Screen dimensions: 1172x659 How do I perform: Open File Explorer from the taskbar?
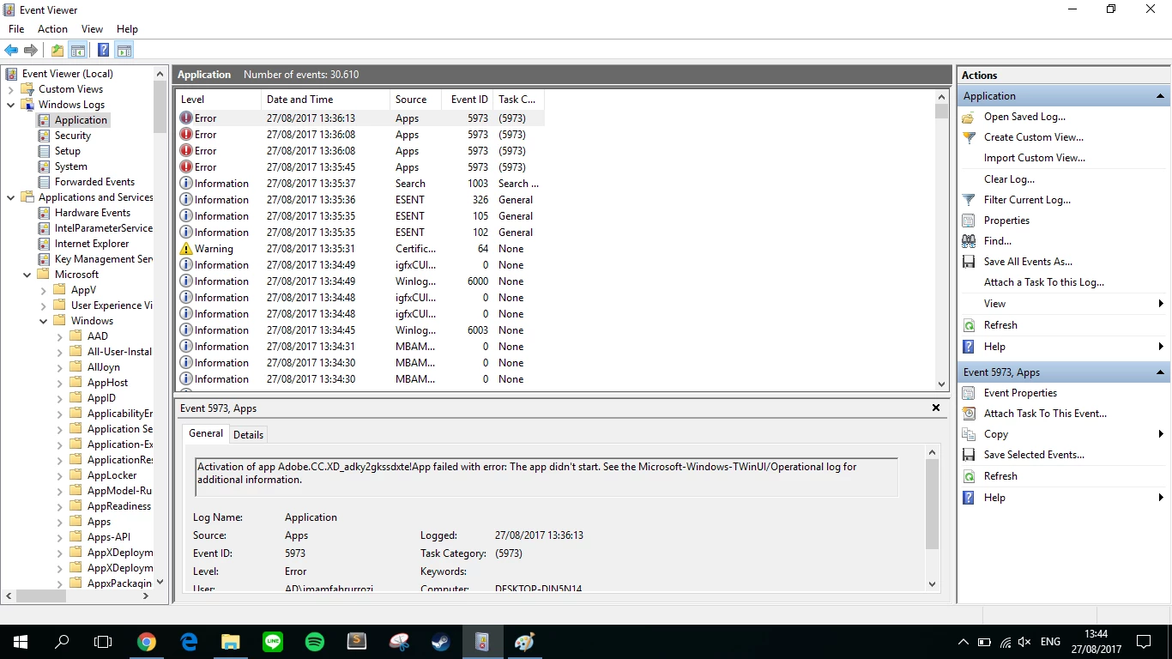[x=231, y=641]
